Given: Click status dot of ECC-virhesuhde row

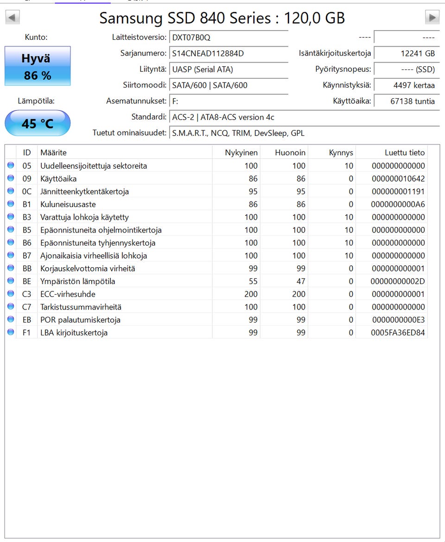Looking at the screenshot, I should tap(11, 294).
